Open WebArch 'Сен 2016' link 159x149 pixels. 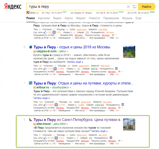click(103, 29)
